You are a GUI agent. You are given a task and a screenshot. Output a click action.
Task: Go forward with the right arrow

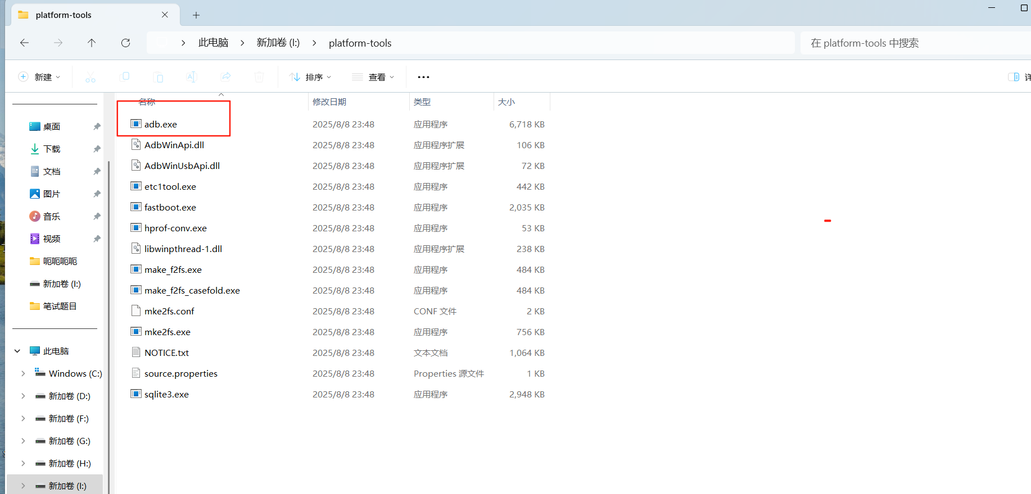(58, 43)
